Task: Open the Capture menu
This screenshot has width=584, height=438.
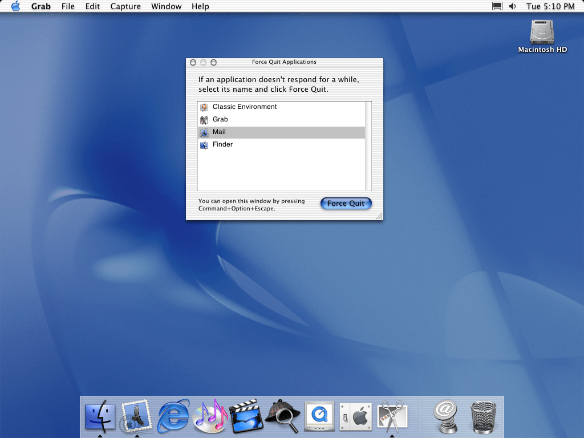Action: click(x=125, y=6)
